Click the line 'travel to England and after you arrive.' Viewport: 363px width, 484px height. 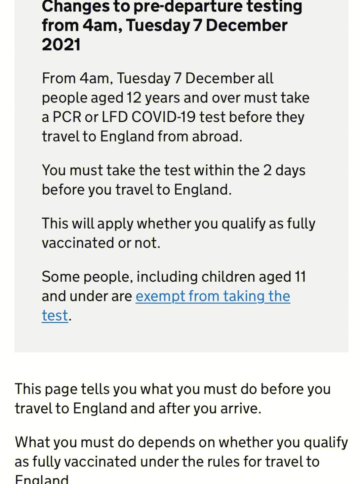coord(138,408)
